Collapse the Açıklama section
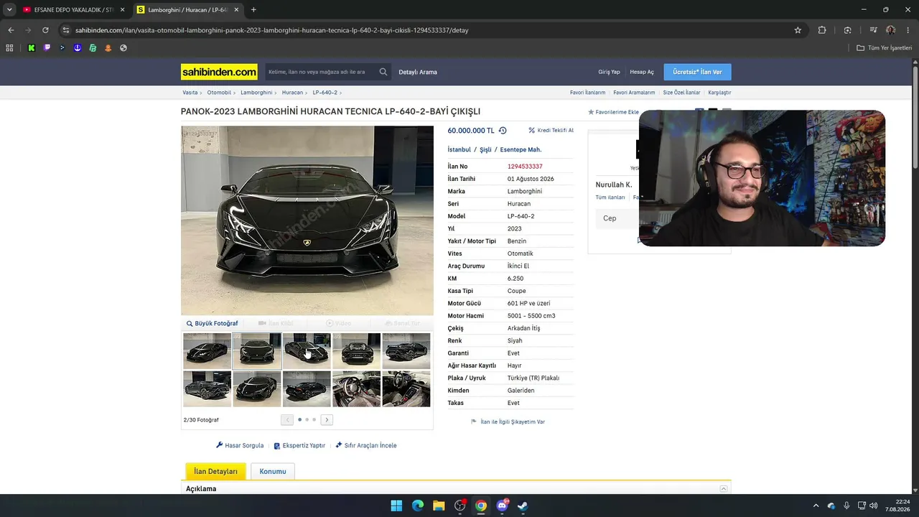 724,489
